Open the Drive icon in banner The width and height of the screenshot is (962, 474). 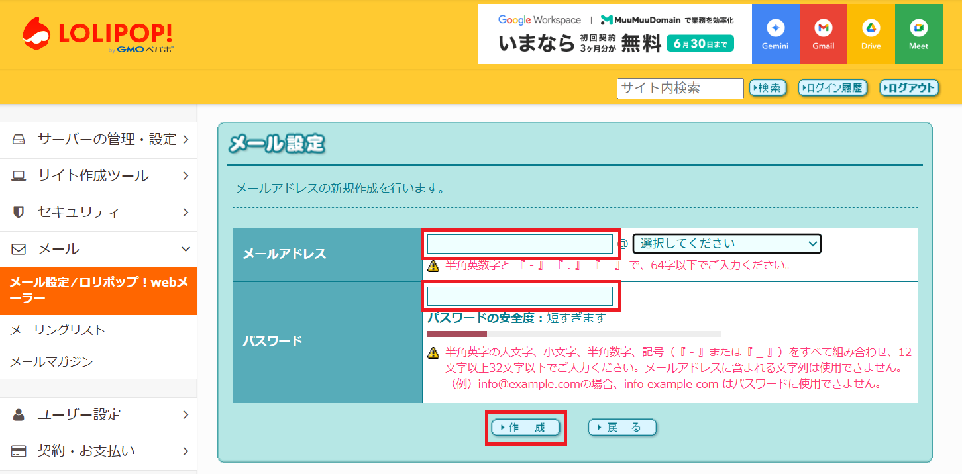tap(871, 34)
